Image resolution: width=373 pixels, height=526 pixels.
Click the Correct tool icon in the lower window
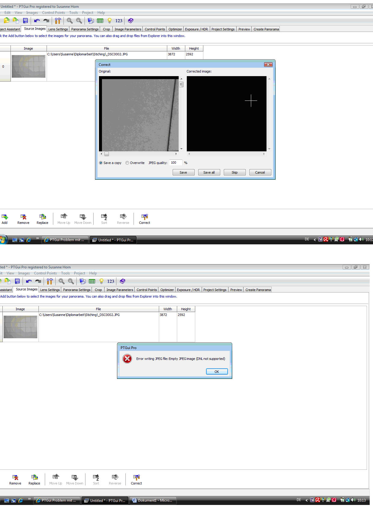(136, 478)
